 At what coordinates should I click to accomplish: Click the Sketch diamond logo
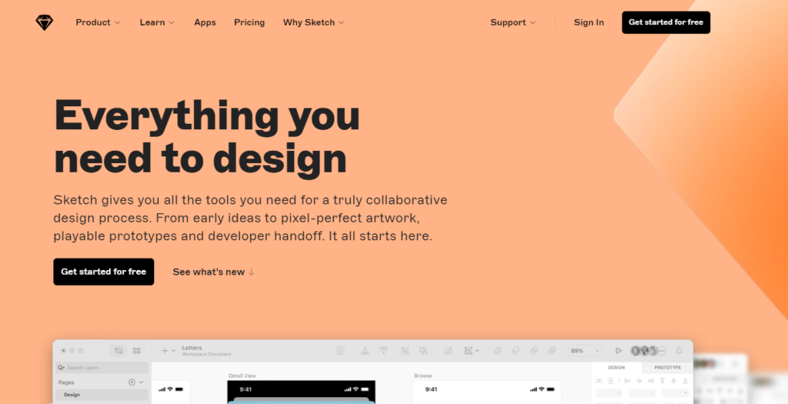click(44, 22)
